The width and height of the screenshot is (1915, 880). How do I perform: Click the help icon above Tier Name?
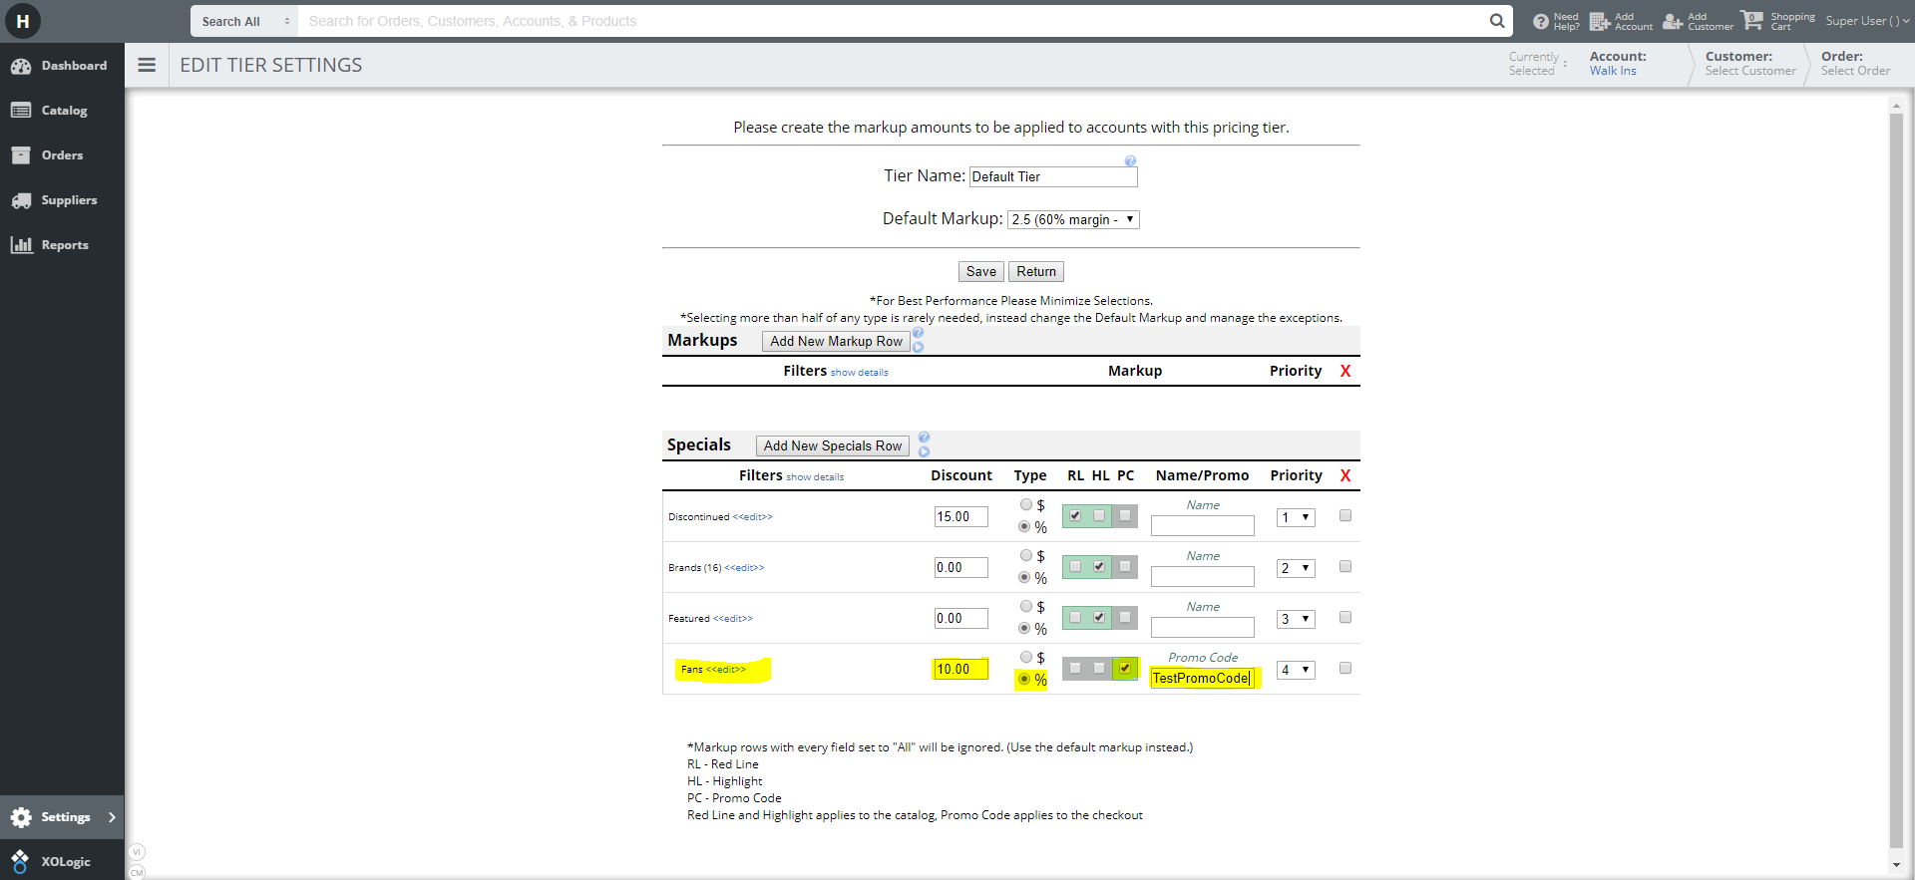(x=1130, y=160)
